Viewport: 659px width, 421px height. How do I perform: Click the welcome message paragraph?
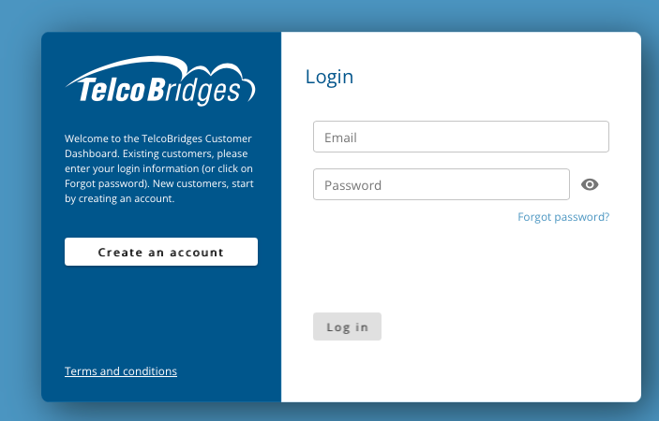(159, 168)
